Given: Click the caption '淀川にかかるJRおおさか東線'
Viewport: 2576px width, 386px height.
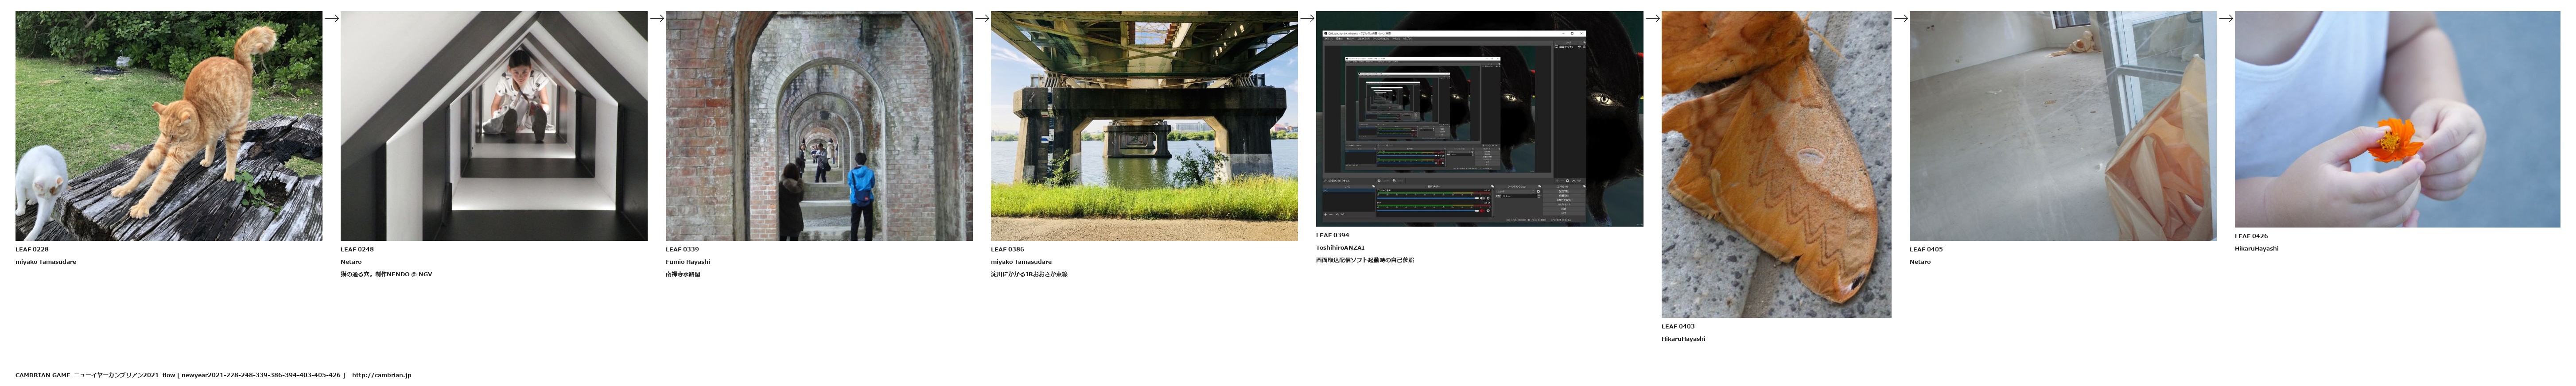Looking at the screenshot, I should point(1029,274).
